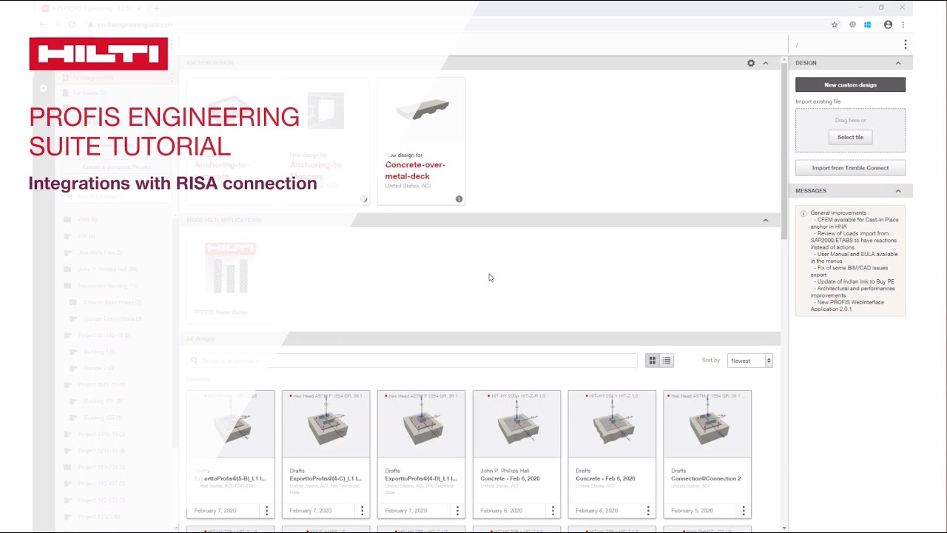
Task: Click the info icon in Messages box
Action: [803, 213]
